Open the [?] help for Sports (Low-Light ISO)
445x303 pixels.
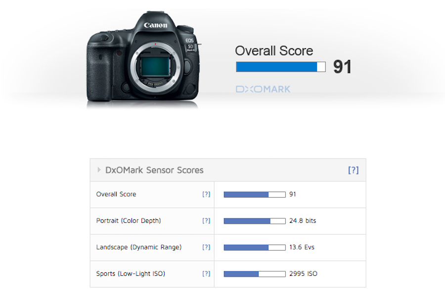pos(206,273)
